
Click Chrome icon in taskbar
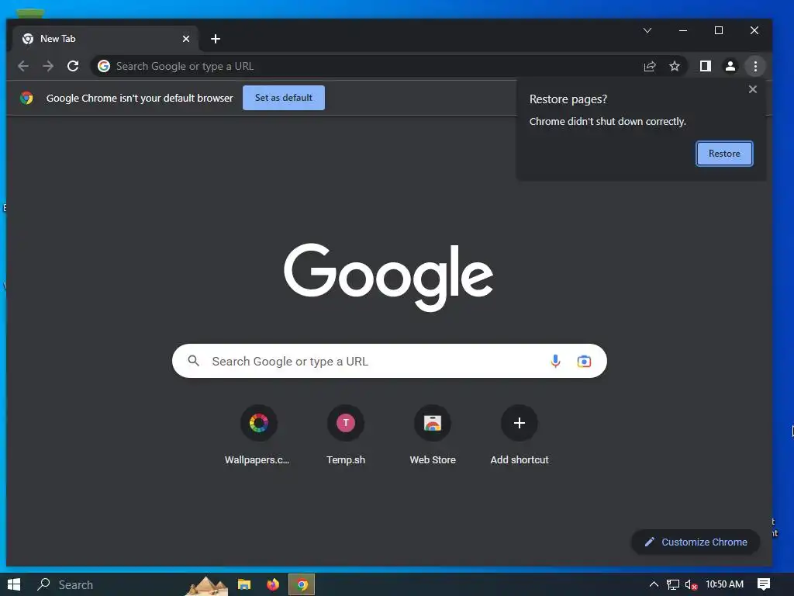(x=302, y=584)
